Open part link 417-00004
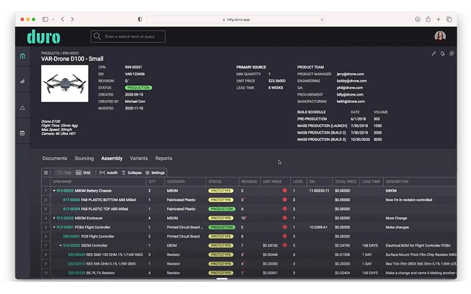 71,209
